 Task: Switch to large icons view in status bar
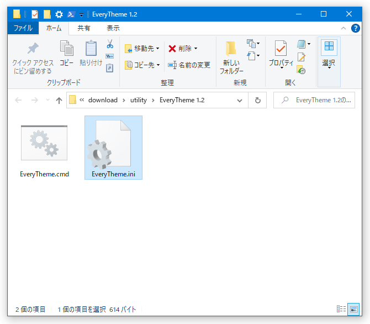(353, 309)
